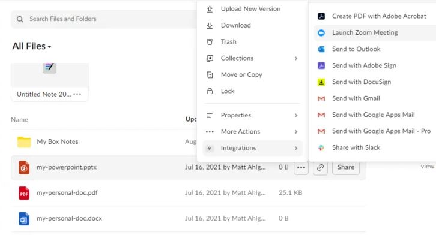
Task: Open ellipsis menu on my-powerpoint.pptx row
Action: [x=301, y=167]
